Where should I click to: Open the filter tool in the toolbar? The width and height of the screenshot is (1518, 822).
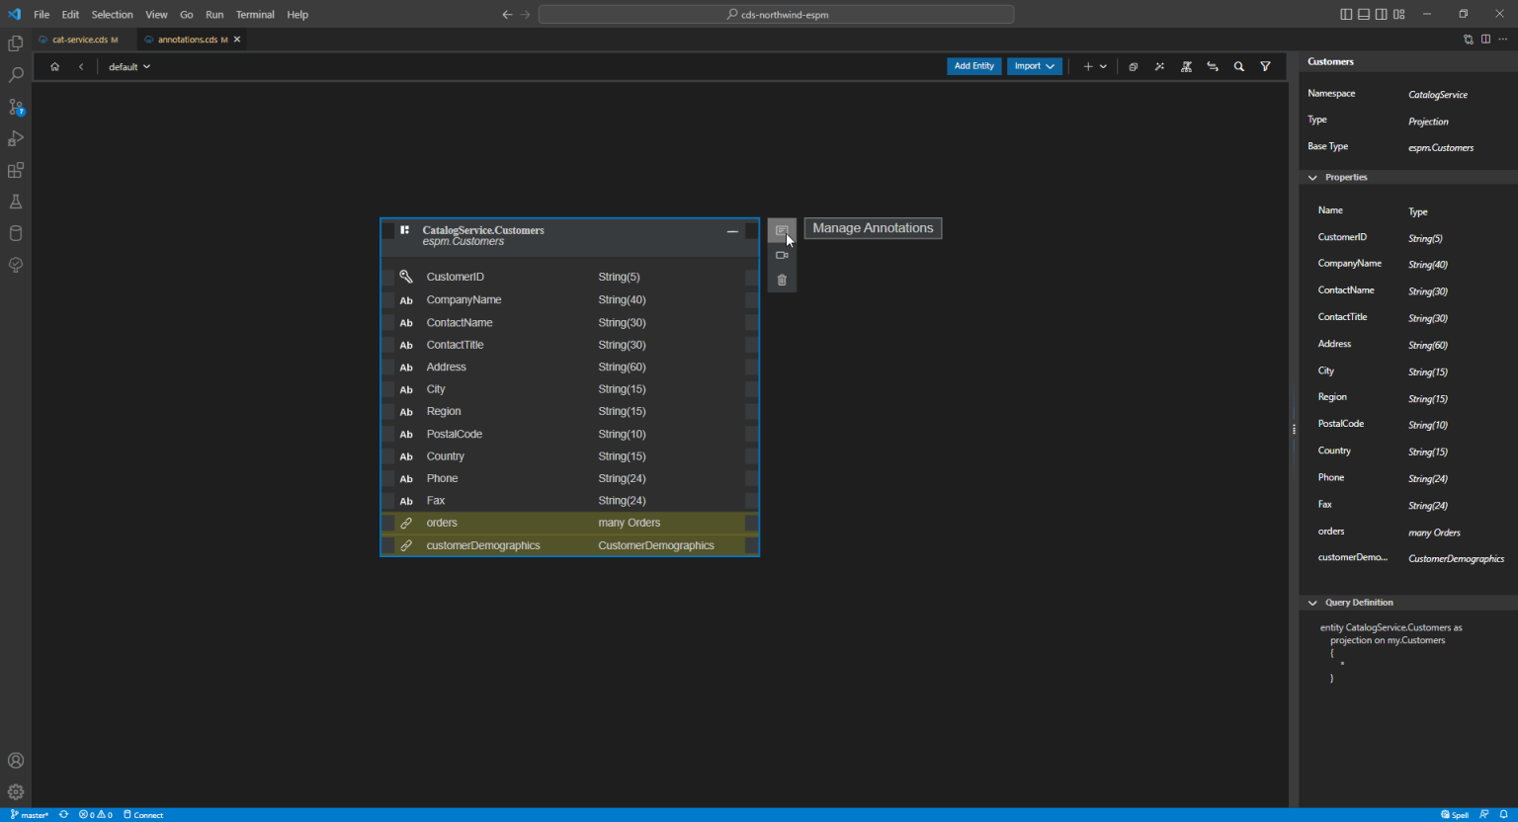[x=1266, y=66]
